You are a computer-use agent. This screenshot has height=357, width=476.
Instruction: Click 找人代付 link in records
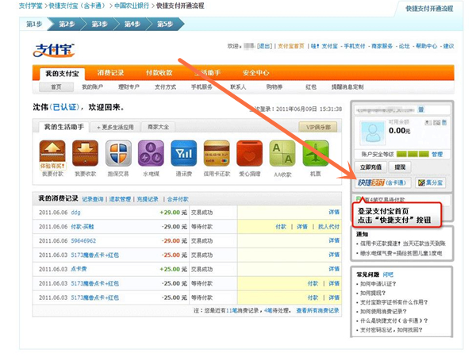click(328, 226)
